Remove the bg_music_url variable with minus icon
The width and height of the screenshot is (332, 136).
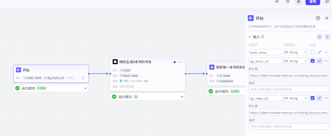pos(326,61)
